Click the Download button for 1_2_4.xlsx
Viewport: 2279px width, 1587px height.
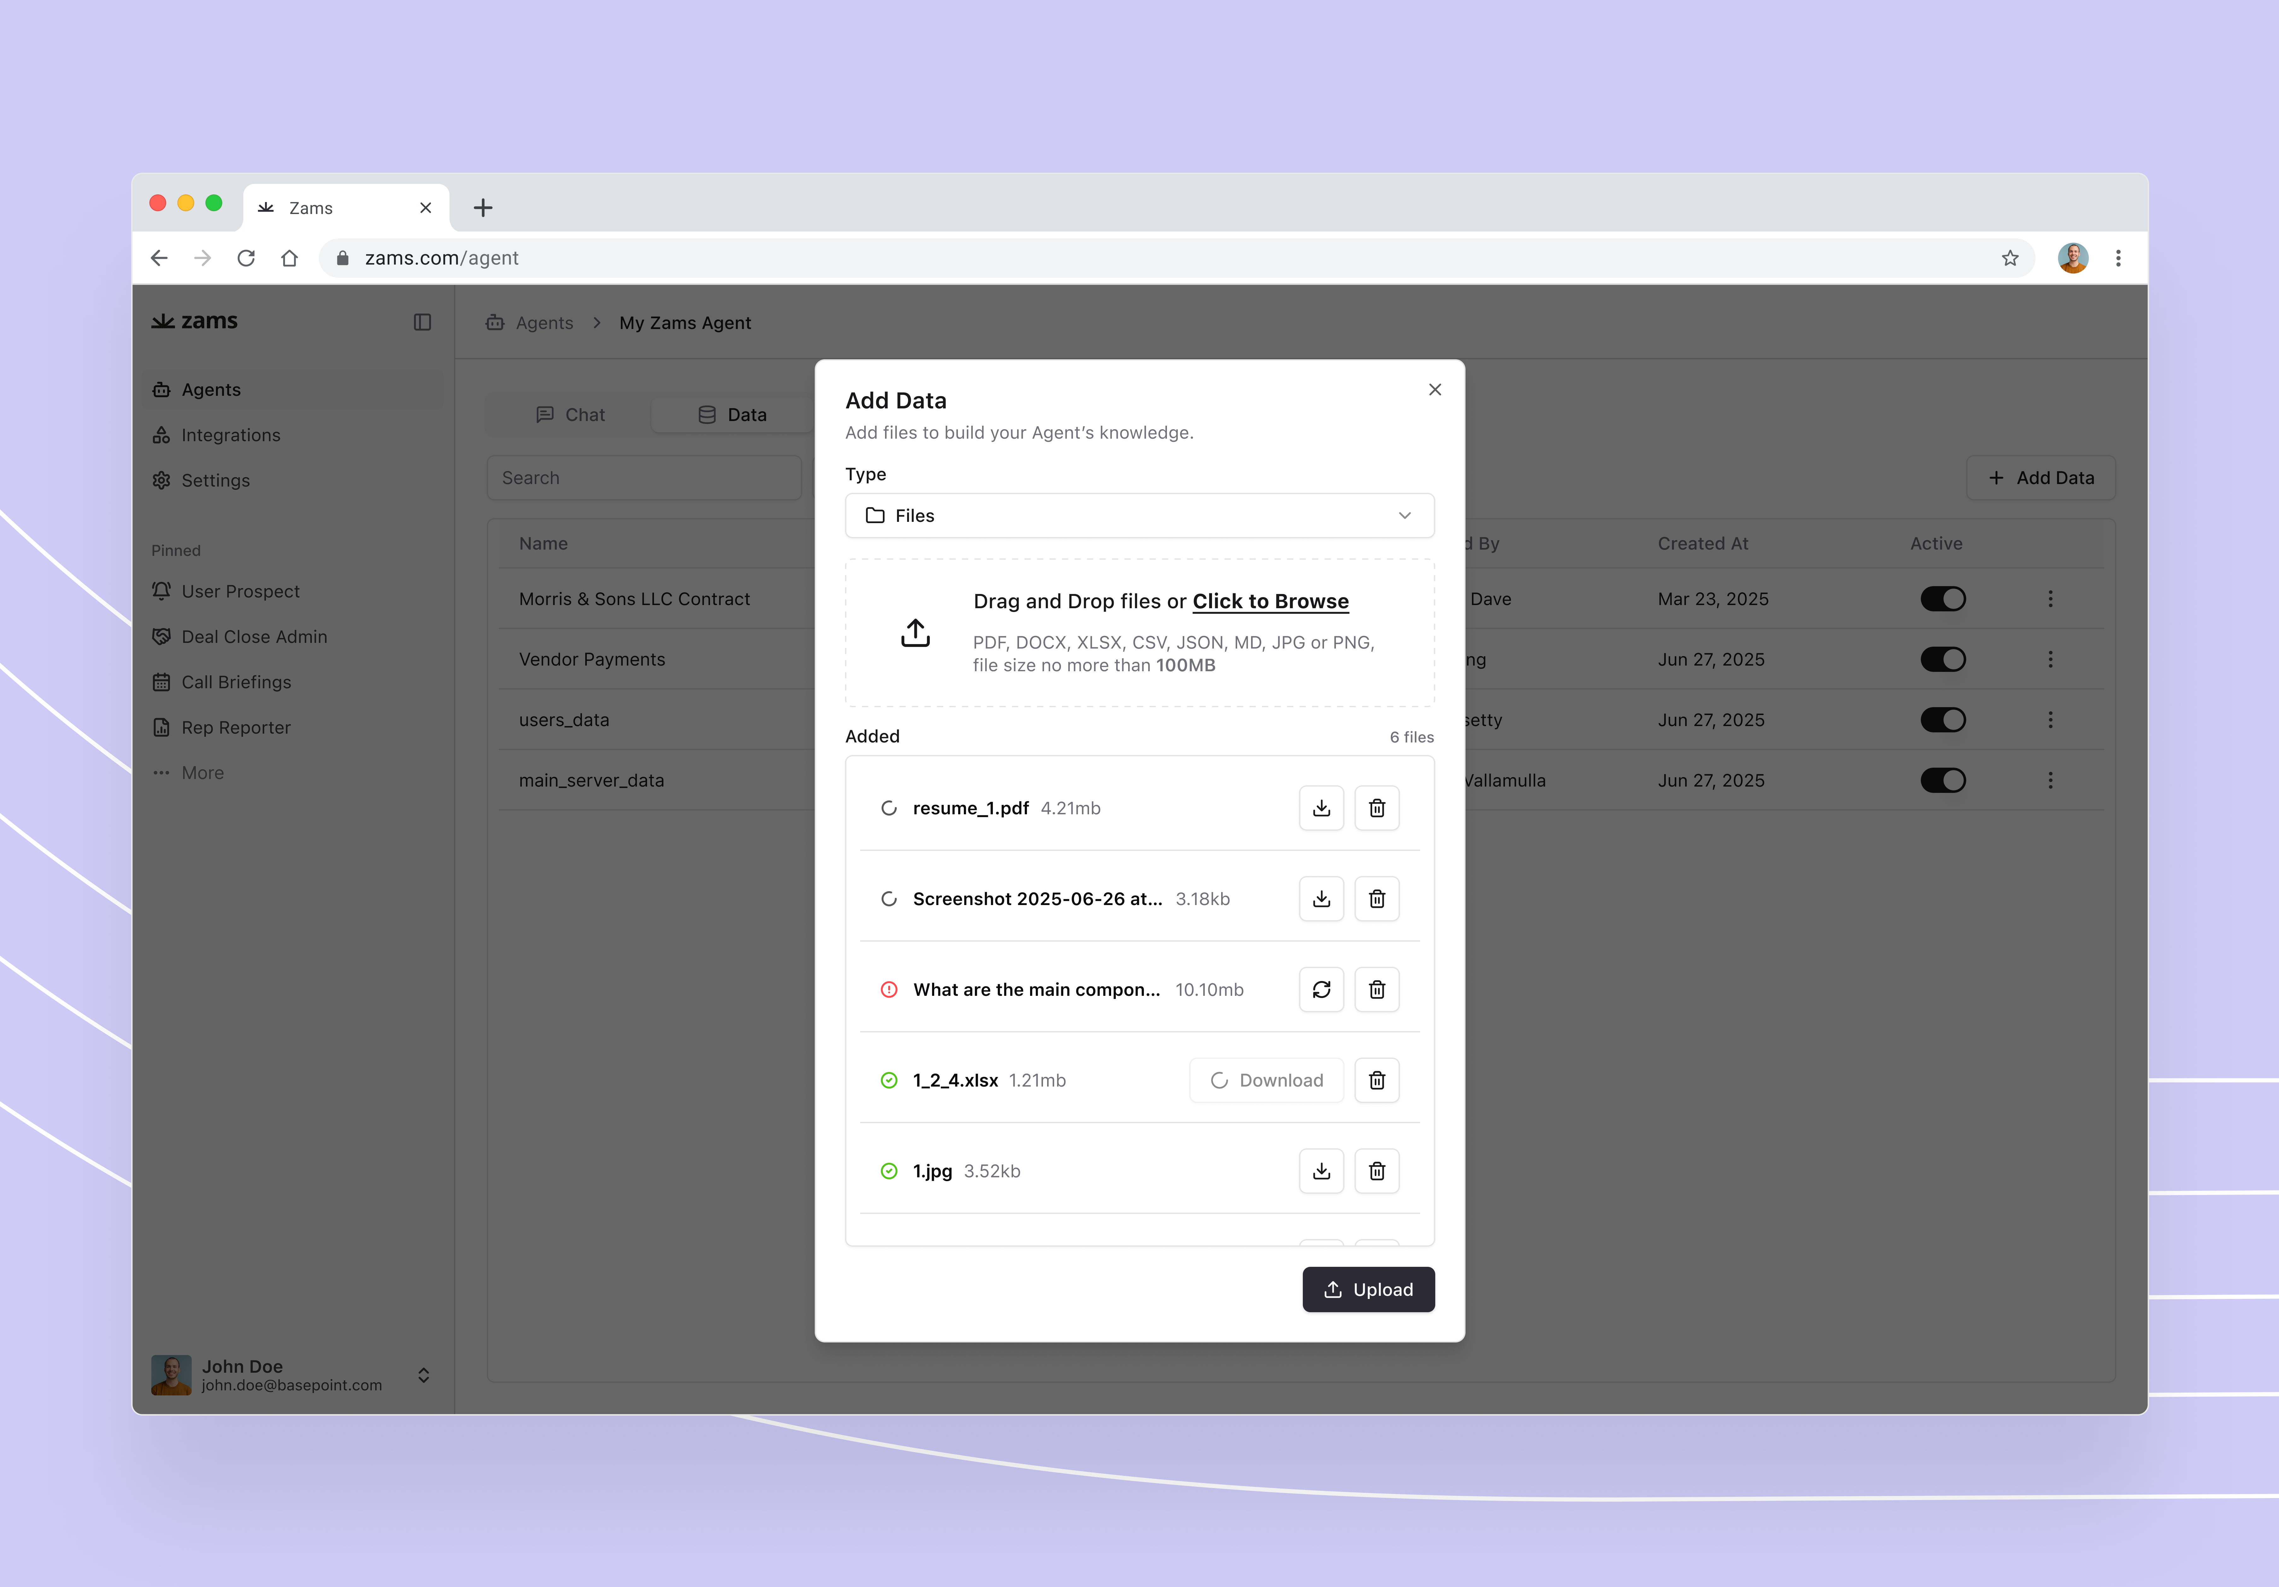click(1267, 1080)
